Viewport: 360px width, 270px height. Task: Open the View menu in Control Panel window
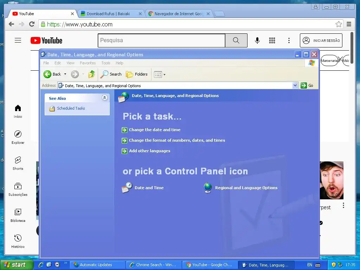coord(70,63)
